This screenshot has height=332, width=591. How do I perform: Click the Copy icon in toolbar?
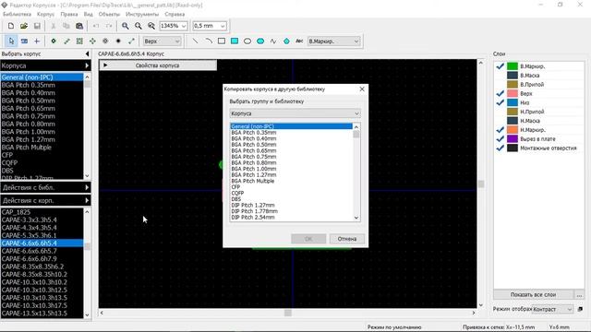click(x=66, y=26)
